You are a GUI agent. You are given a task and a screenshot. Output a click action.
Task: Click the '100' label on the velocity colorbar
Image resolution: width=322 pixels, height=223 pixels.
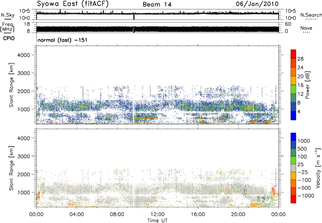click(x=302, y=157)
